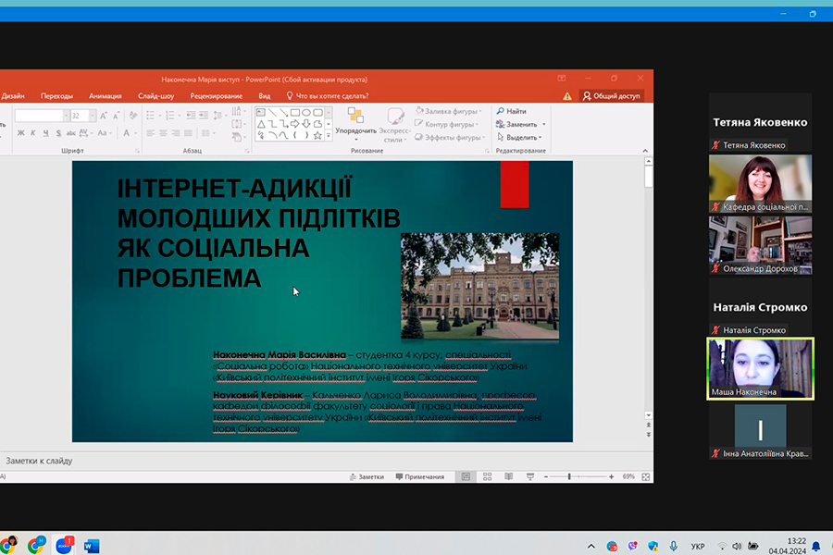Open the Анимация ribbon tab
Viewport: 833px width, 555px height.
tap(105, 95)
